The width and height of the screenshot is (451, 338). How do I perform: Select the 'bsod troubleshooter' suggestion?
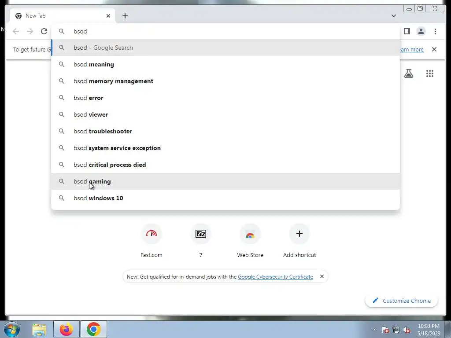pos(225,131)
